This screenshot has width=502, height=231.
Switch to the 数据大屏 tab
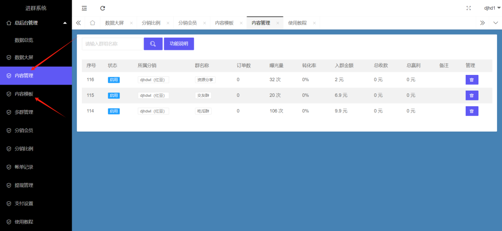115,23
